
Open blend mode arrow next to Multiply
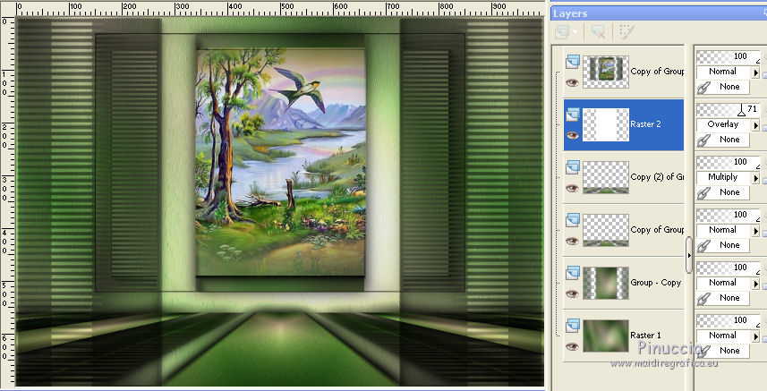[755, 178]
